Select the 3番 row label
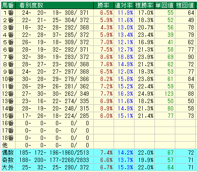Image resolution: width=197 pixels, height=172 pixels. [8, 28]
